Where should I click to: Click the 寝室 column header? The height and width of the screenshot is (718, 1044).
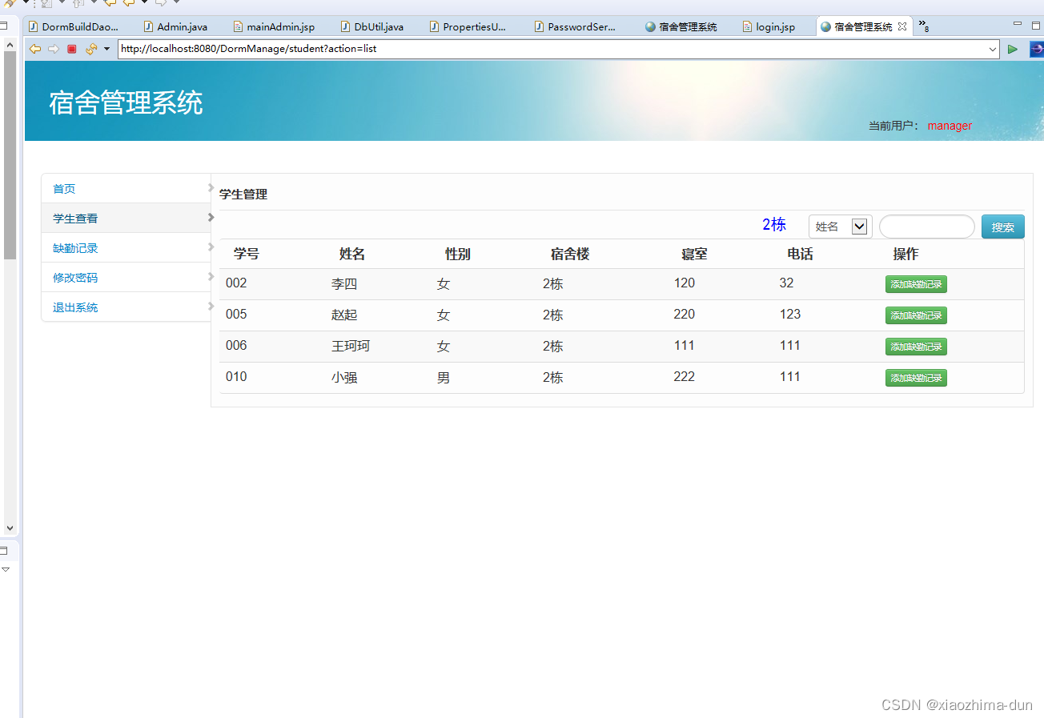[694, 254]
